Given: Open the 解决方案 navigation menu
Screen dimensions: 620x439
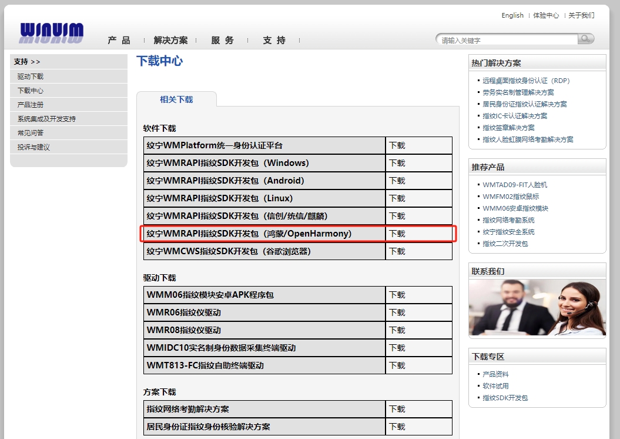Looking at the screenshot, I should [x=170, y=41].
